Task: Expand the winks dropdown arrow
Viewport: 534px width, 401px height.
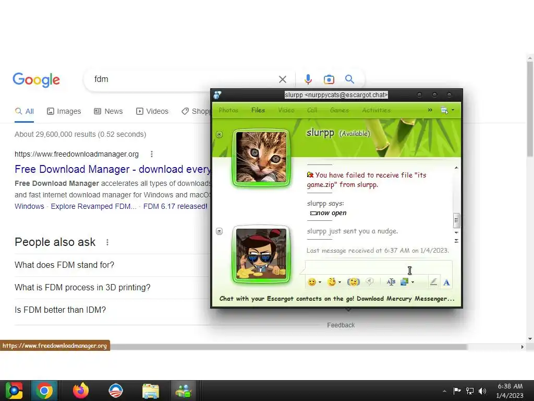Action: pyautogui.click(x=339, y=282)
